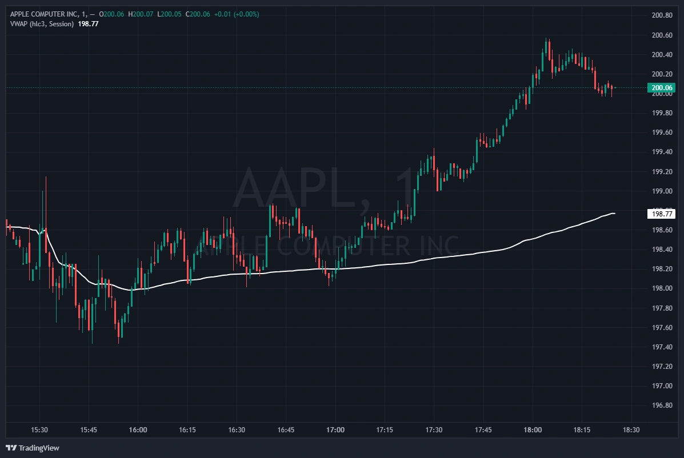Viewport: 684px width, 458px height.
Task: Click the 17:45 time axis label
Action: pos(483,430)
